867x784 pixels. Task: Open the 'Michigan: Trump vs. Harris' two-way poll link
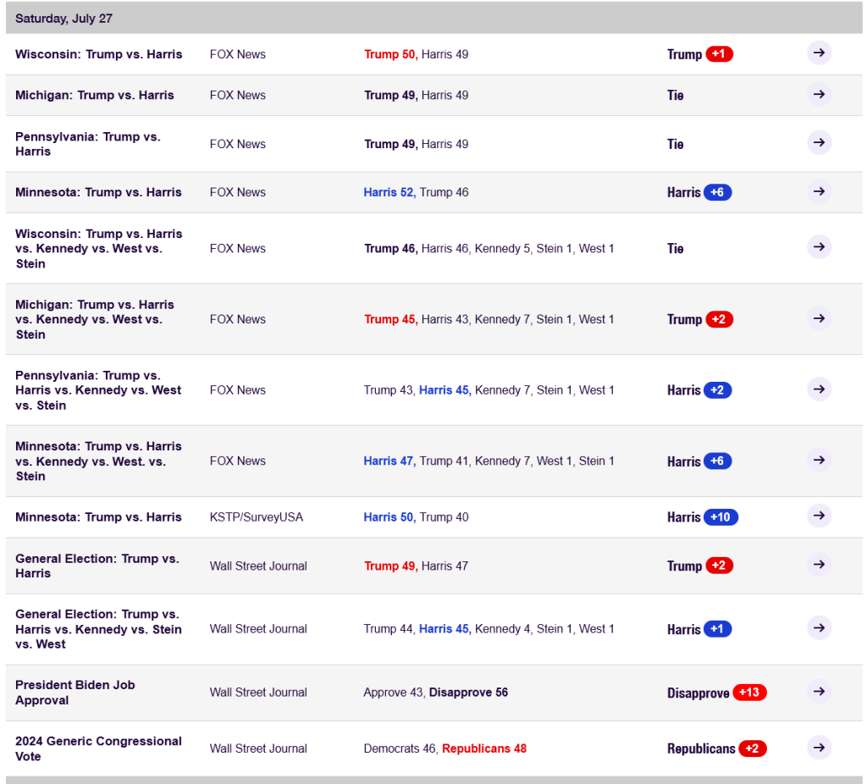[95, 95]
